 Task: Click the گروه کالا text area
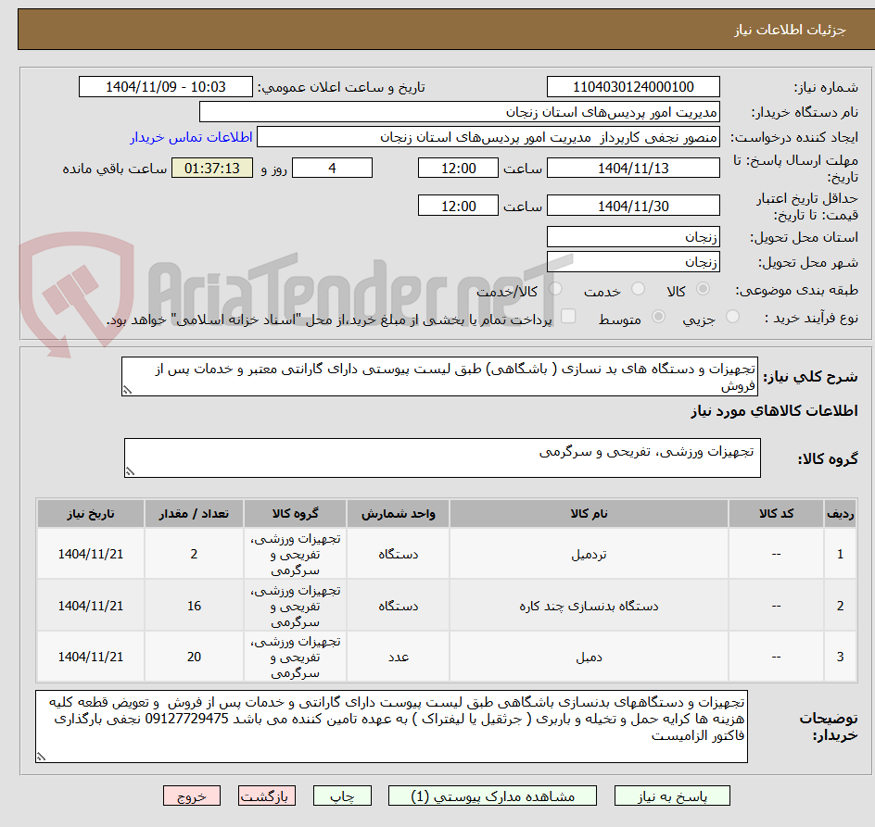pyautogui.click(x=442, y=457)
